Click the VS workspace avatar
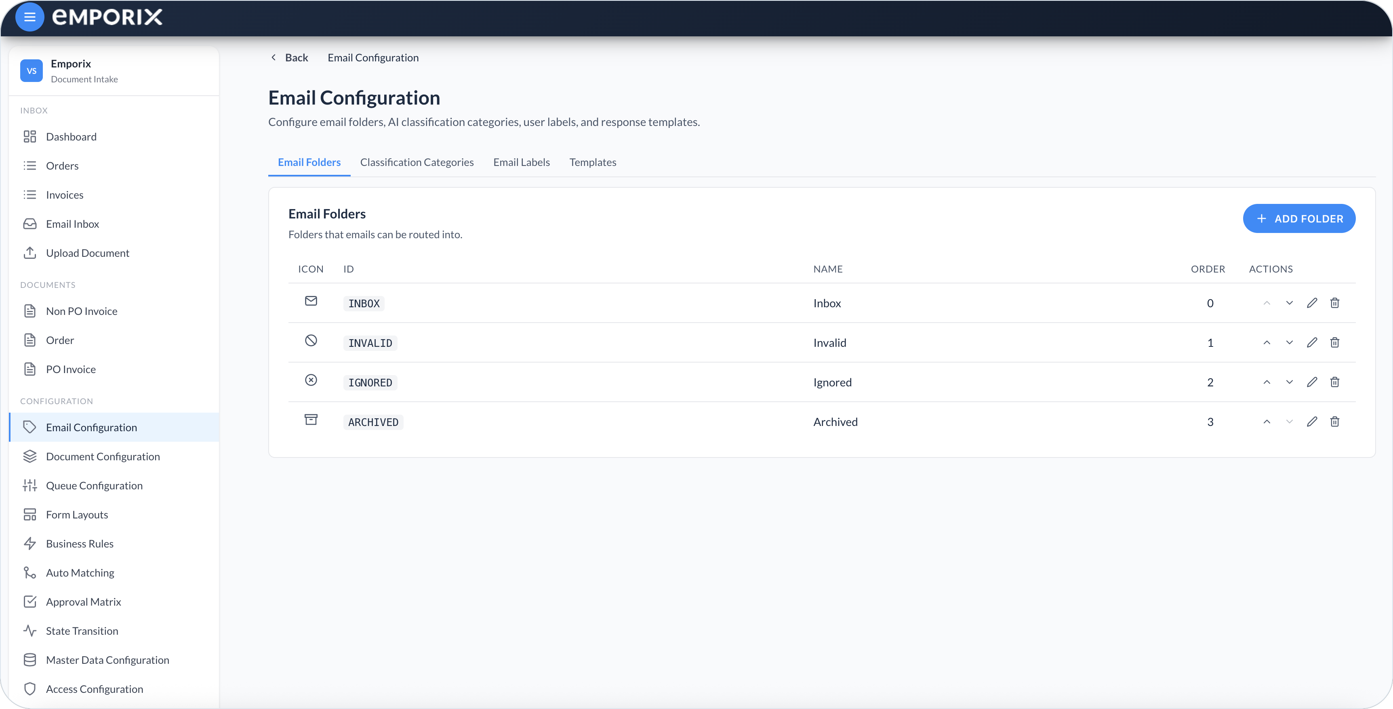Image resolution: width=1393 pixels, height=709 pixels. coord(32,71)
